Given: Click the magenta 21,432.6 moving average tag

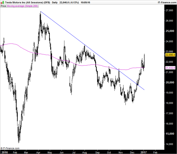Looking at the screenshot, I should [170, 68].
